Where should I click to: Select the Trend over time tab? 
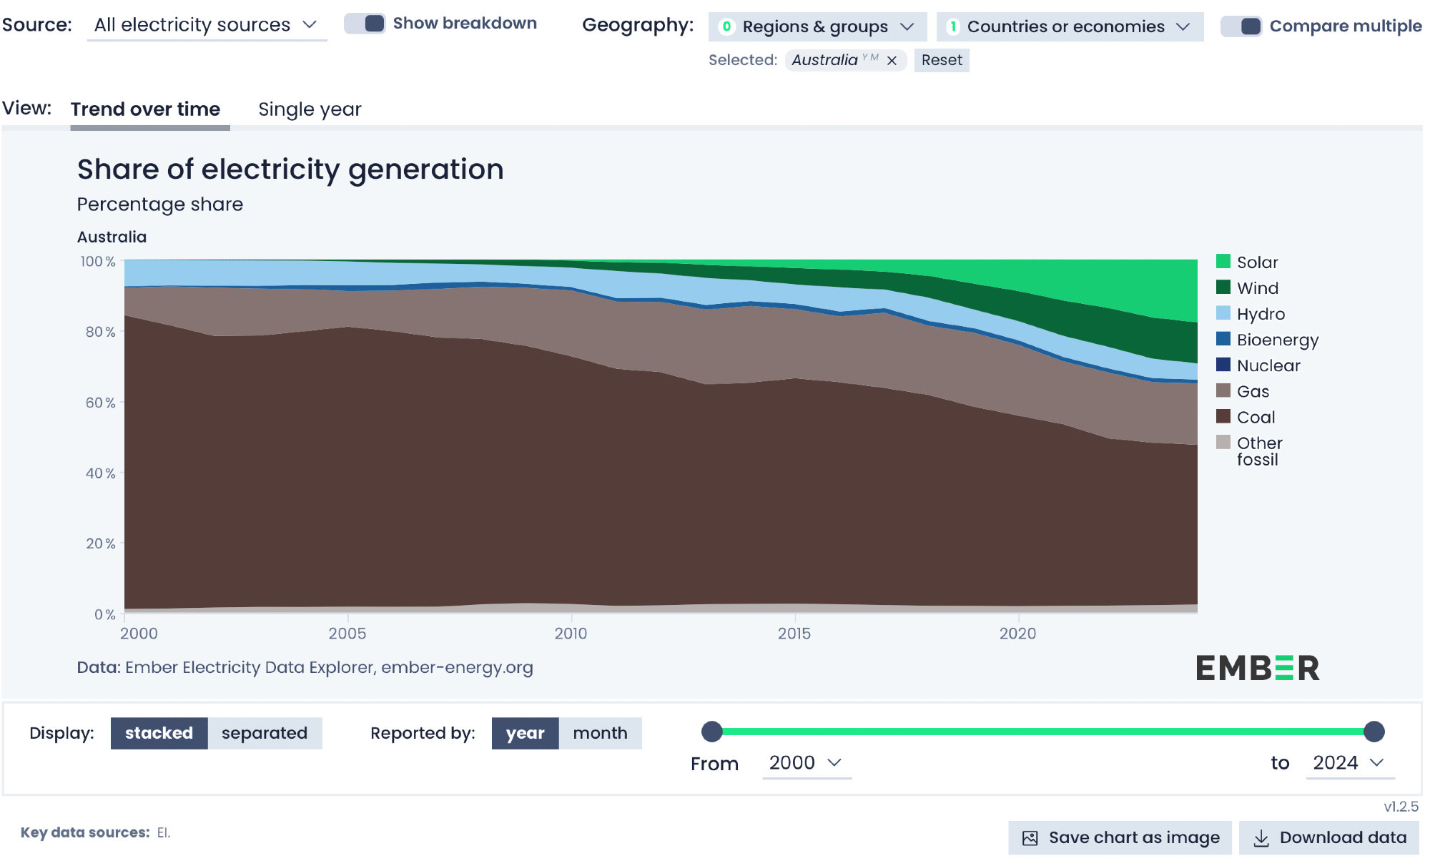[x=145, y=109]
